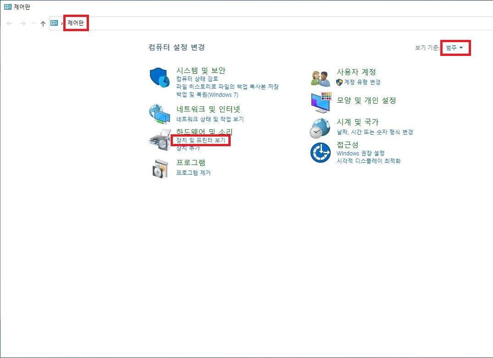493x358 pixels.
Task: Click Windows 권장 설정 link
Action: click(x=360, y=154)
